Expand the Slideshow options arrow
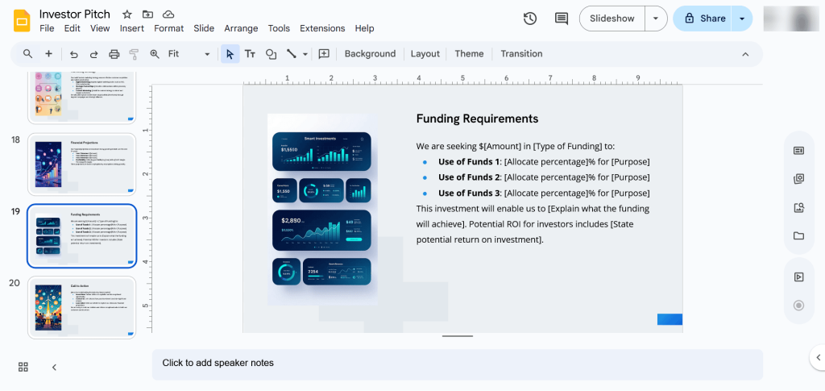Image resolution: width=825 pixels, height=391 pixels. click(x=657, y=19)
